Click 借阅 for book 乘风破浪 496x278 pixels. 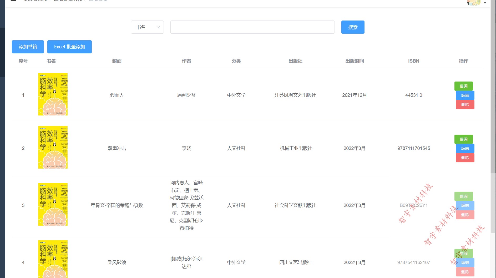463,253
